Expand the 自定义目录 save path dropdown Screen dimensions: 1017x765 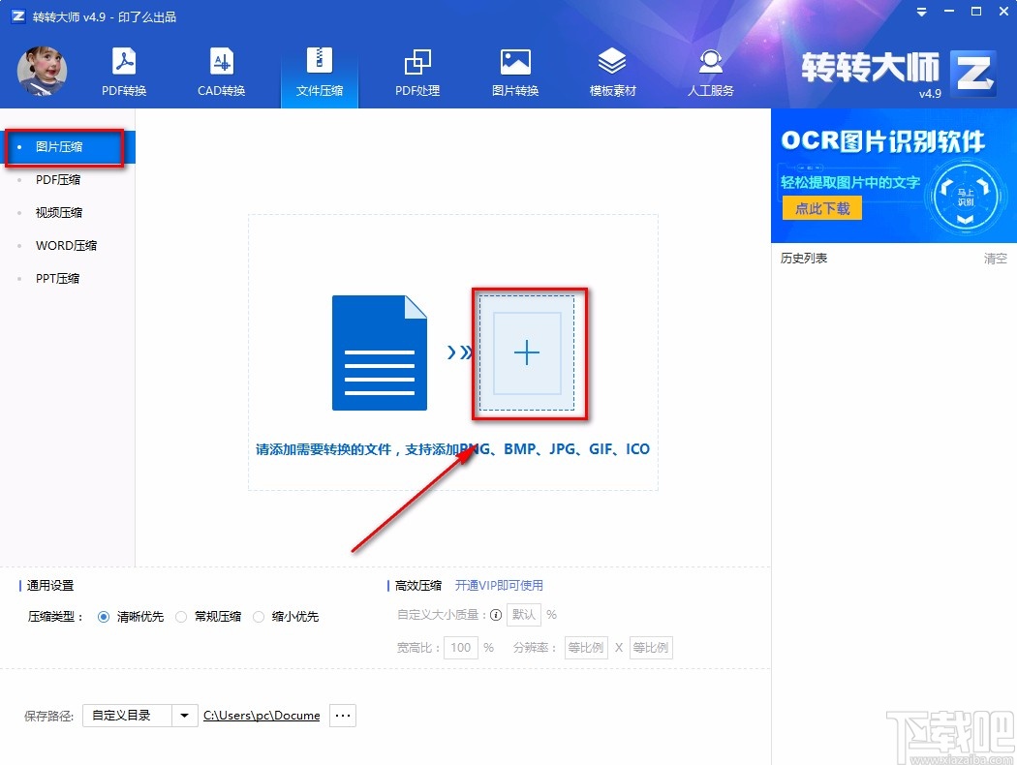coord(184,715)
